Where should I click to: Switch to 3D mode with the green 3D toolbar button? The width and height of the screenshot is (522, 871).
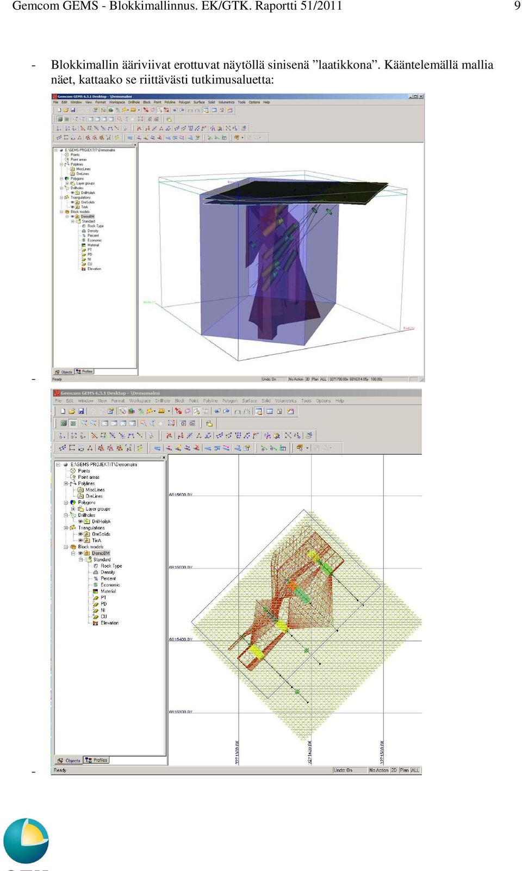pos(64,423)
